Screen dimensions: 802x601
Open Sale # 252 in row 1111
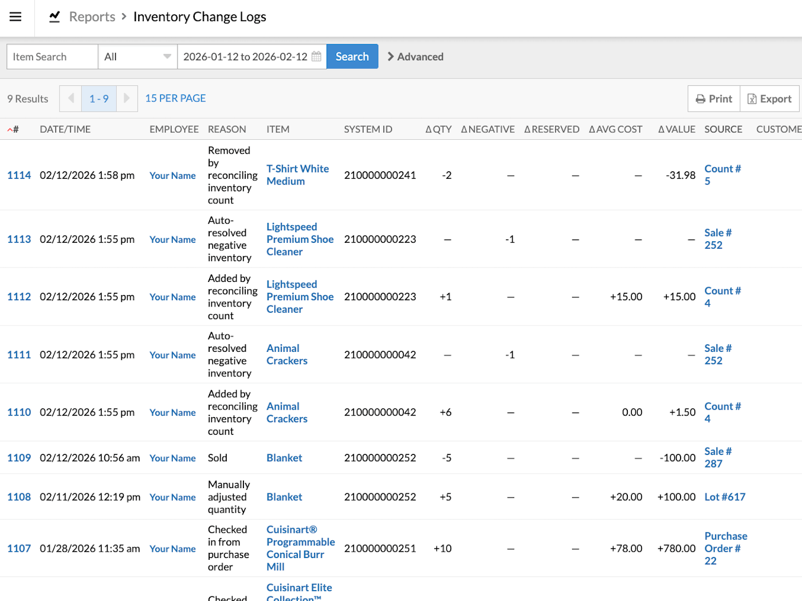[718, 355]
